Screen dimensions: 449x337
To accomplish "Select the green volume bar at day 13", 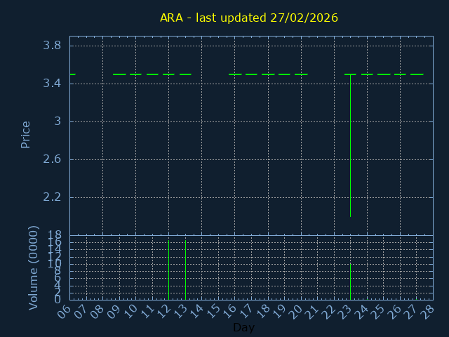I will pos(185,270).
